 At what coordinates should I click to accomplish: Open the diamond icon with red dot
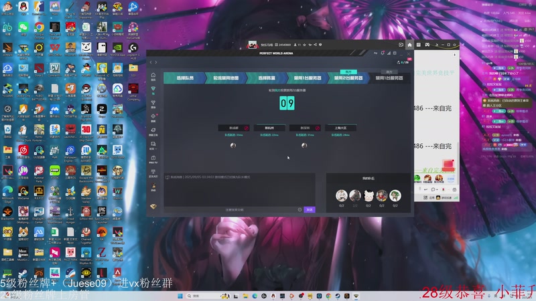[153, 118]
